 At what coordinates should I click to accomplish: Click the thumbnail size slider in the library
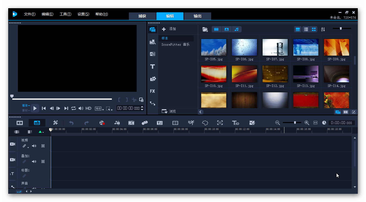(341, 29)
